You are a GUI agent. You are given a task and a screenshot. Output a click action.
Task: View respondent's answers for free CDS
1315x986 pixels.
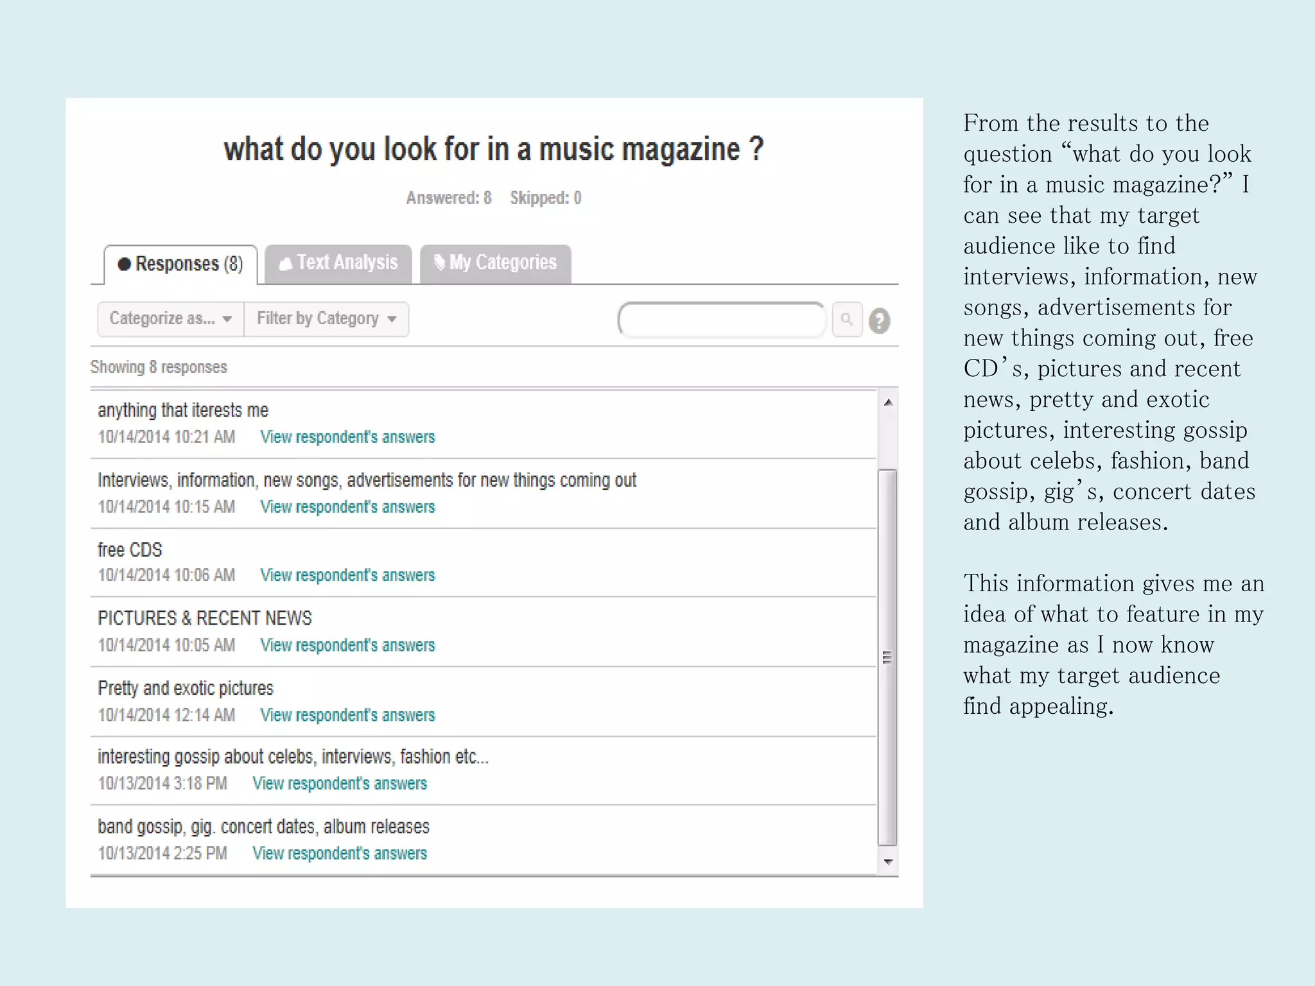point(347,575)
